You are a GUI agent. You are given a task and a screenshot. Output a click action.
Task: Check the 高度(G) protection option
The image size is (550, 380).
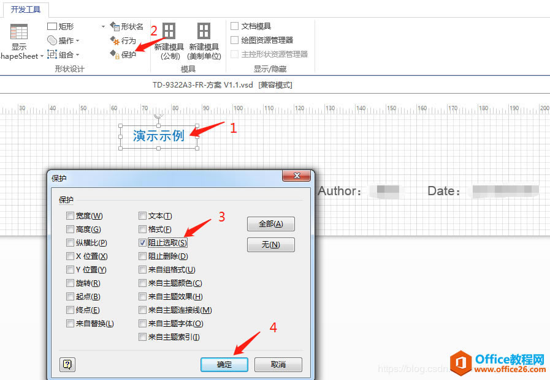coord(70,229)
